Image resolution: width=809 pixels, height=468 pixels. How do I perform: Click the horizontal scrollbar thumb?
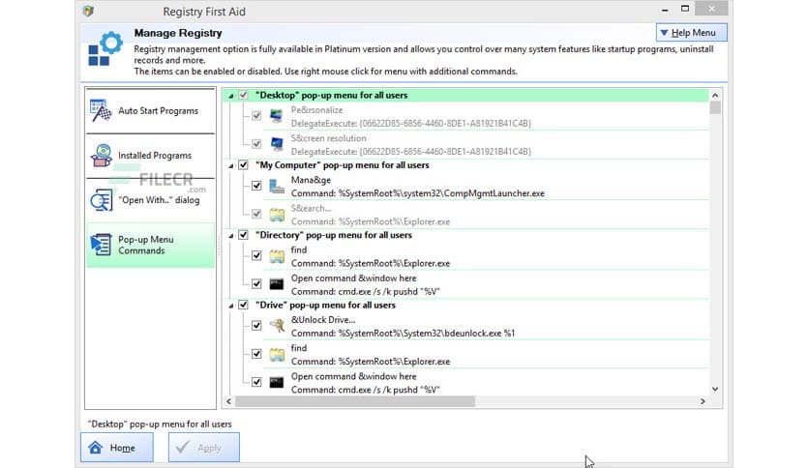click(355, 401)
